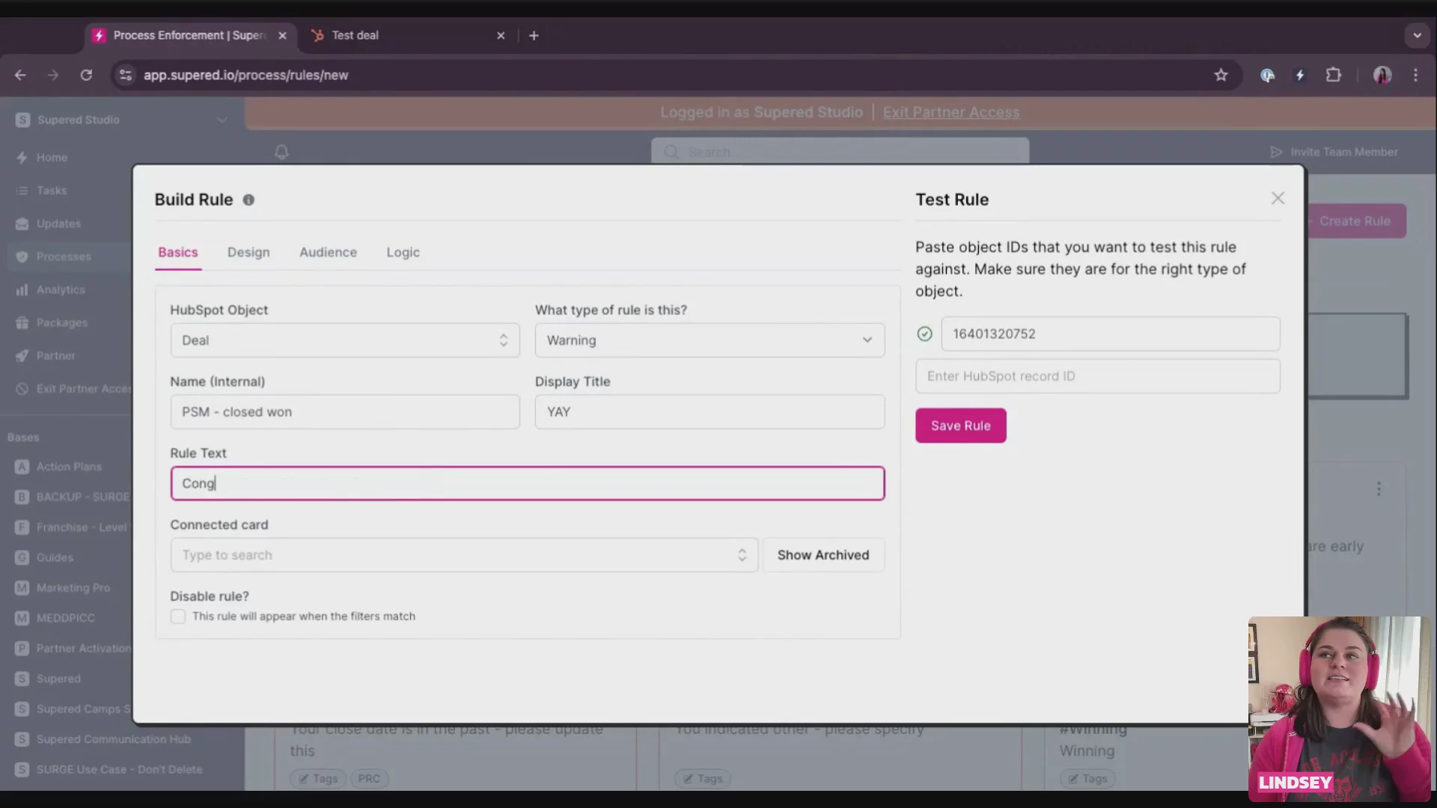Click the Tasks icon in sidebar
This screenshot has width=1437, height=808.
[22, 190]
